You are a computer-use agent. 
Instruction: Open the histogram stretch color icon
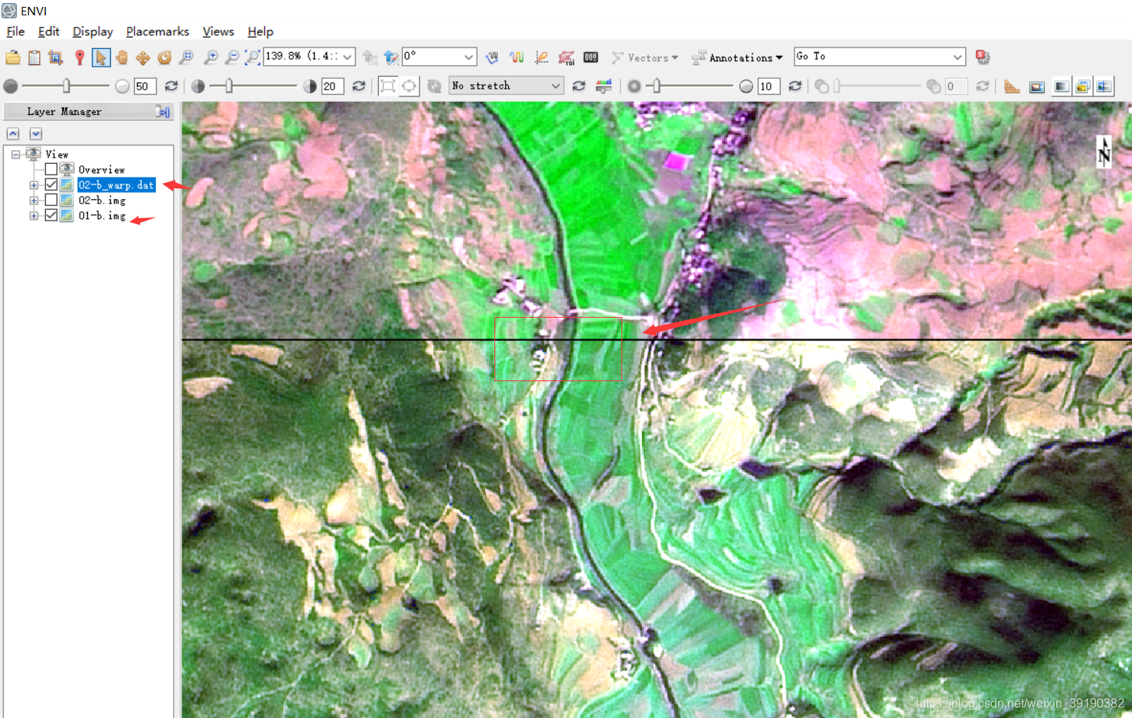coord(604,86)
